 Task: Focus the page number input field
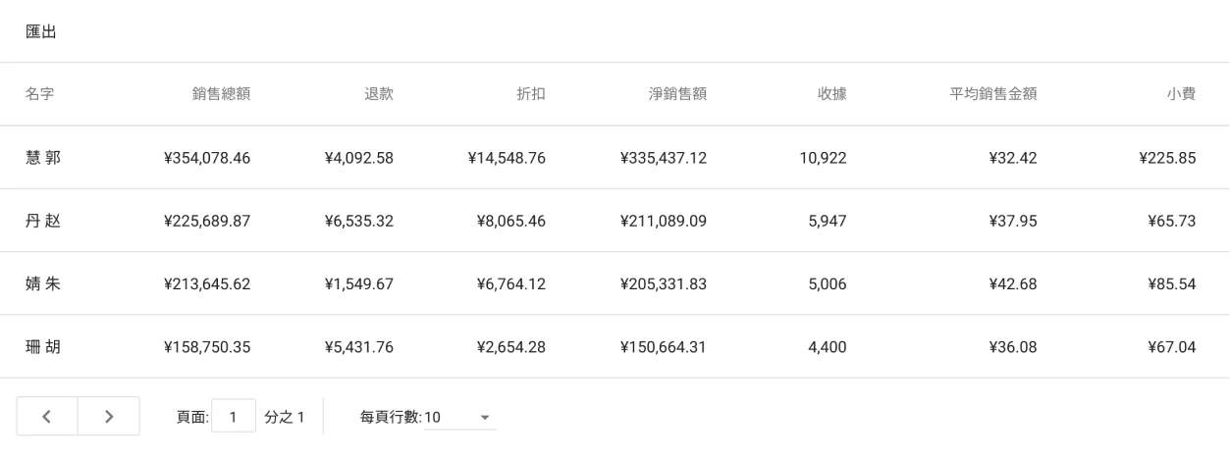[234, 417]
